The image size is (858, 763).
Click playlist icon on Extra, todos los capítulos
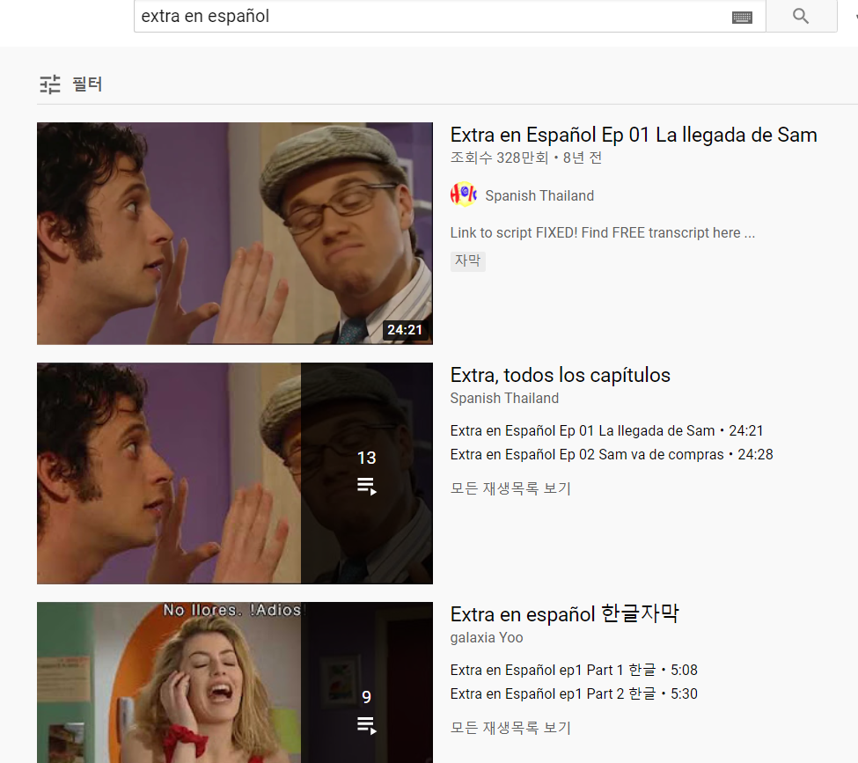(x=367, y=486)
